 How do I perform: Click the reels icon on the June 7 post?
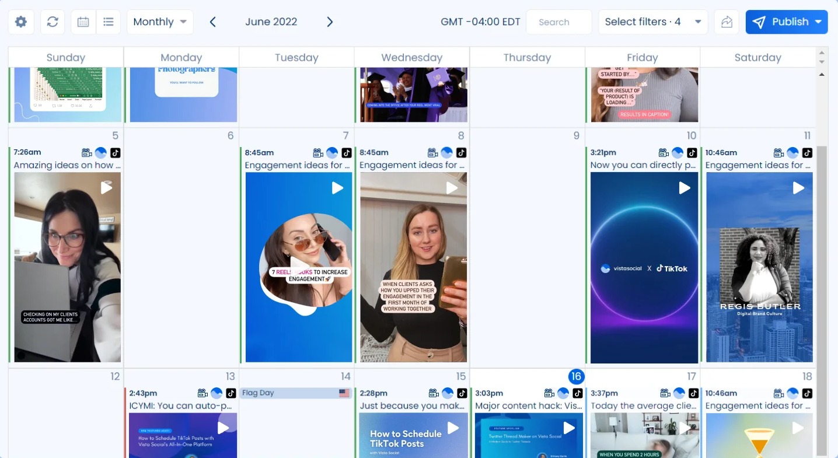tap(317, 152)
